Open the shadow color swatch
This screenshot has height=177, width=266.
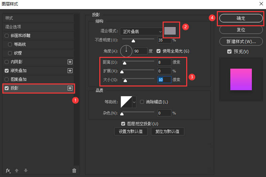170,31
